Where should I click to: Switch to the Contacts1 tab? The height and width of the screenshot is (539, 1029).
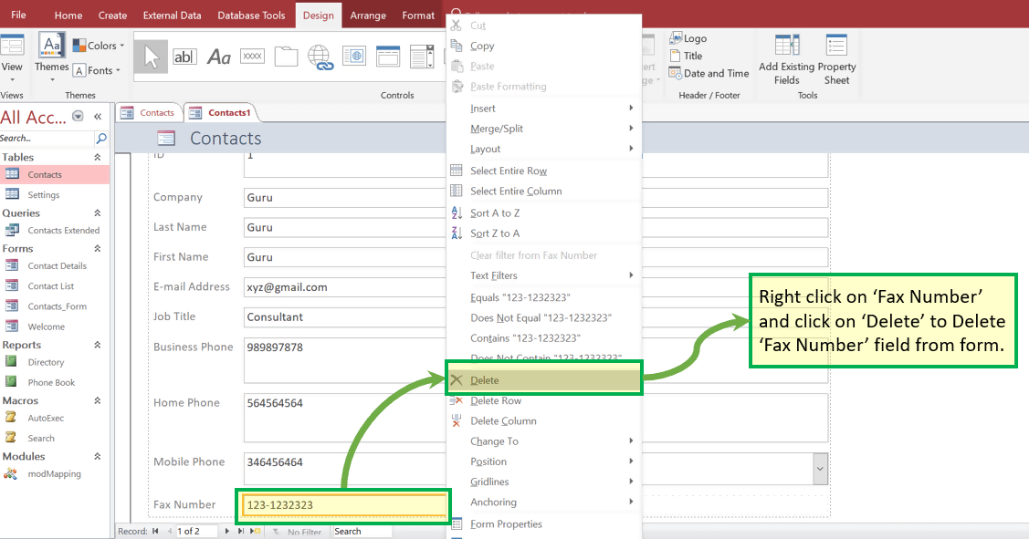tap(228, 112)
